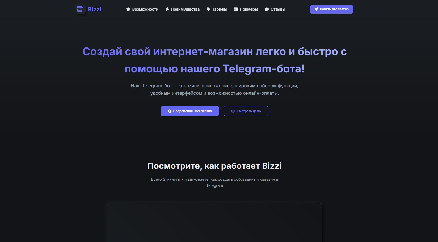Click the Начать бесплатно button
438x242 pixels.
331,9
